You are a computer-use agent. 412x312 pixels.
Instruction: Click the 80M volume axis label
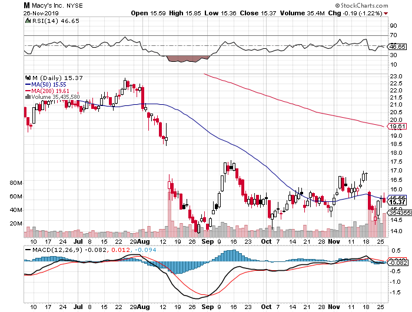(16, 183)
